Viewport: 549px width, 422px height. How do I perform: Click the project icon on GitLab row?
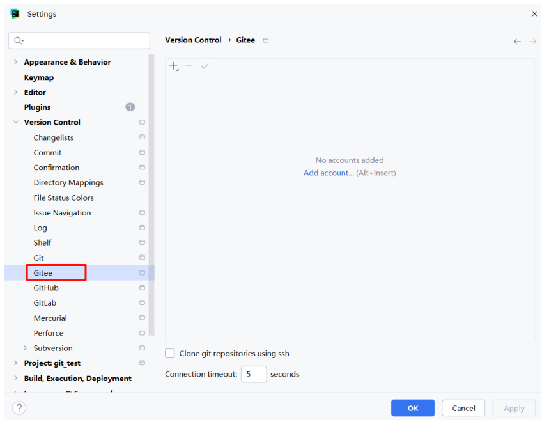coord(142,302)
